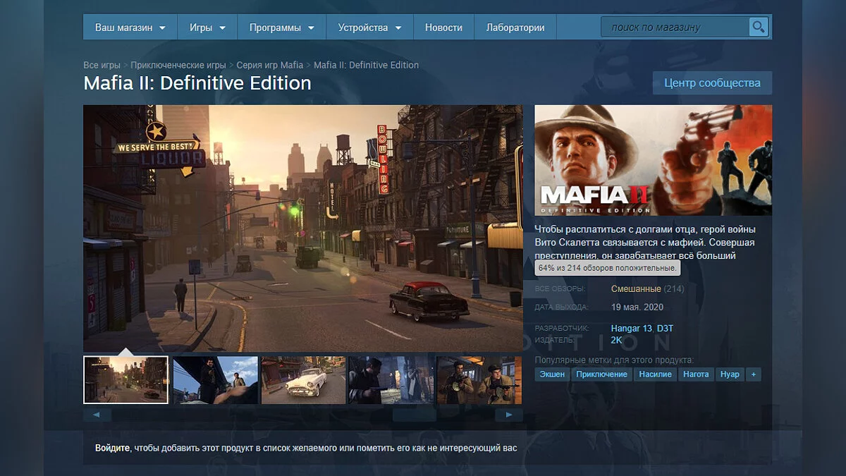Go to the Новости tab
846x476 pixels.
pyautogui.click(x=443, y=28)
